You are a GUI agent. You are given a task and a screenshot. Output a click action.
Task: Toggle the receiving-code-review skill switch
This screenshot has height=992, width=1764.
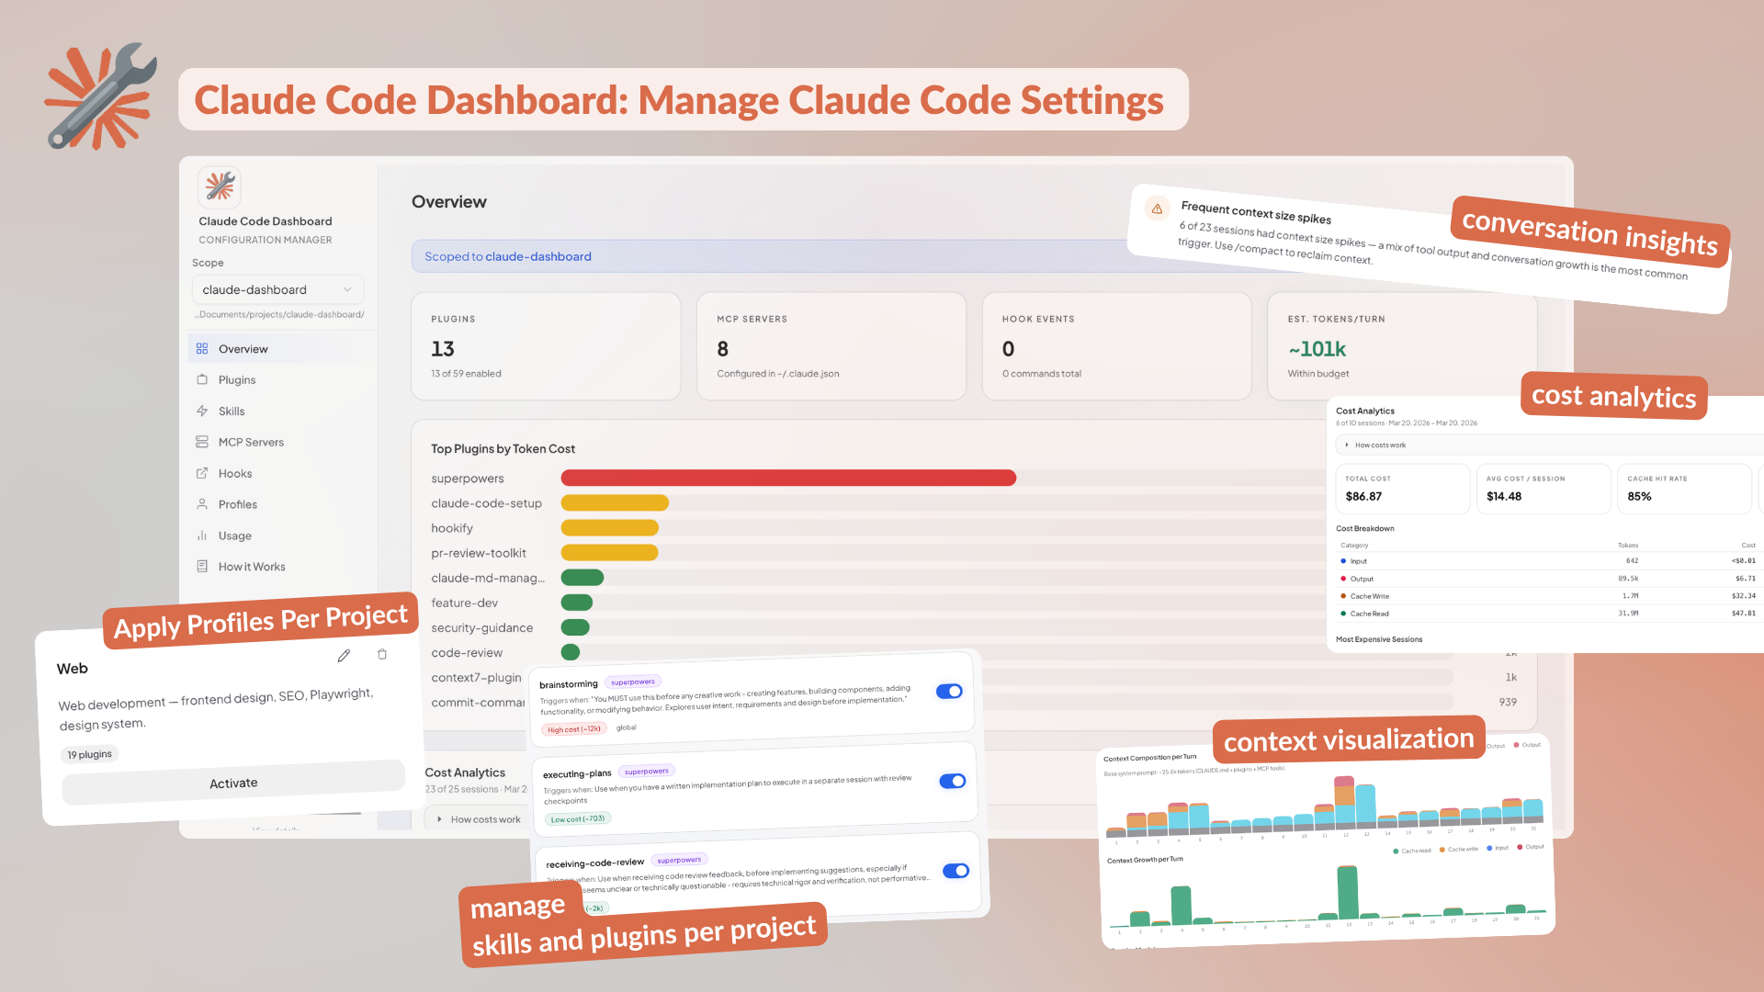point(956,871)
